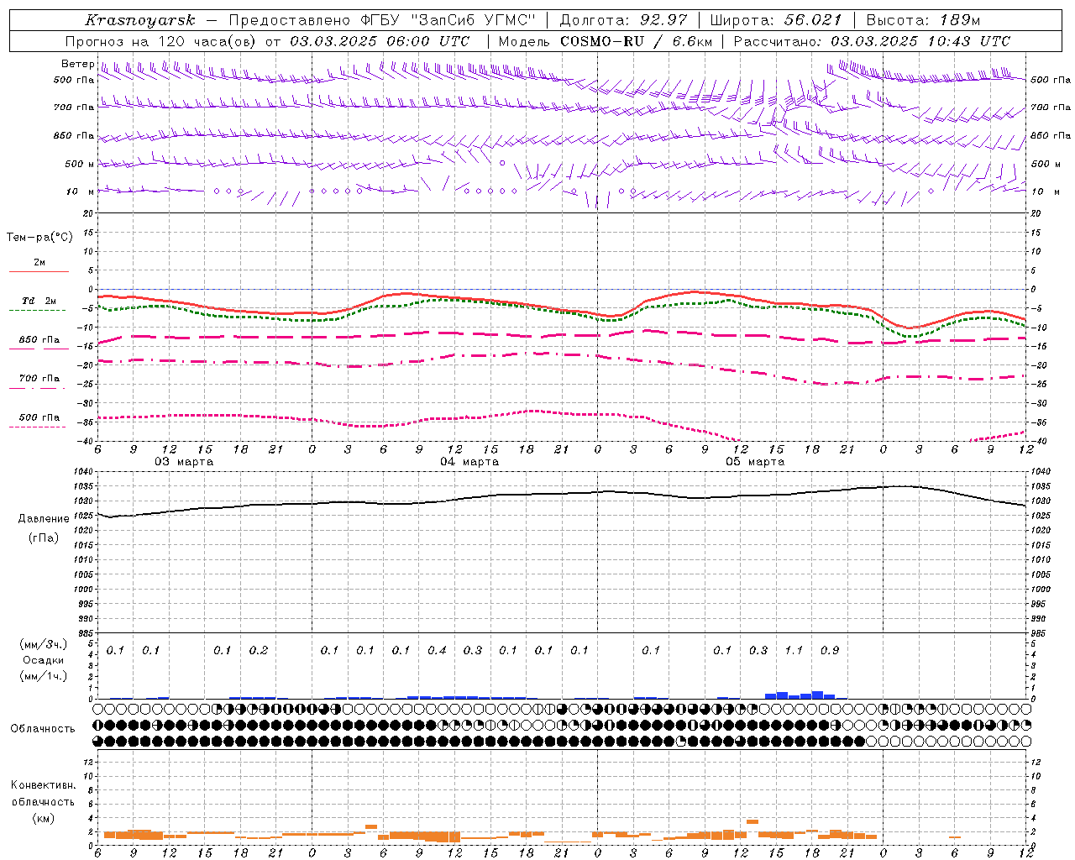Click the Ветер wind panel label

(x=77, y=64)
